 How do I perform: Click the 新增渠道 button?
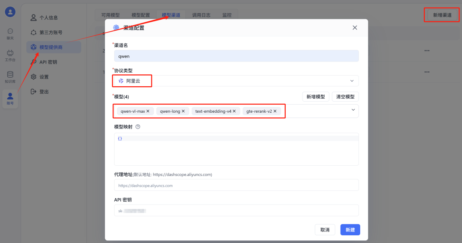pyautogui.click(x=442, y=15)
